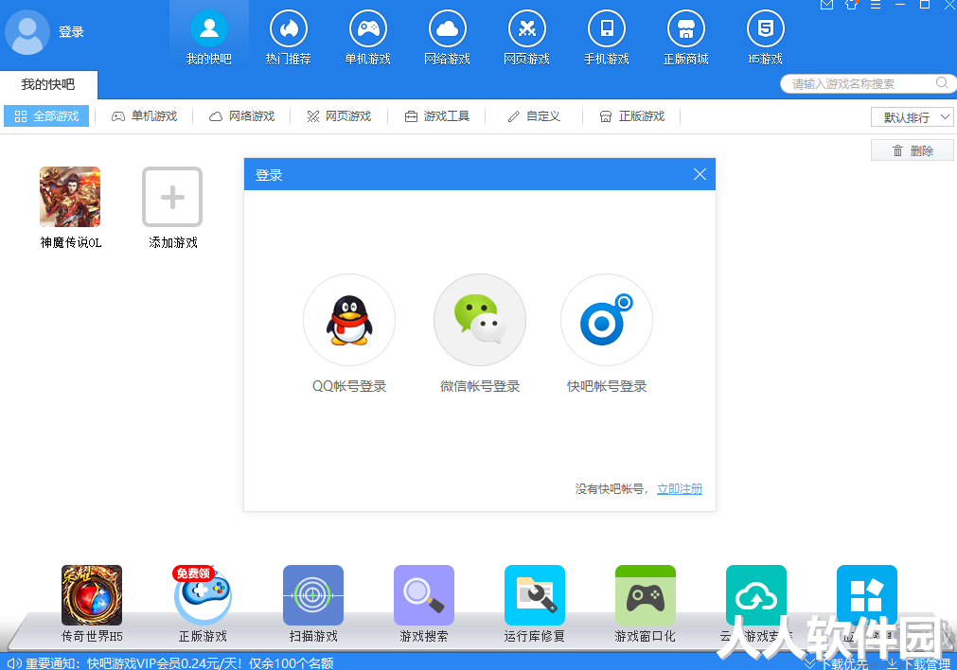
Task: Click the 删除 button
Action: [x=912, y=150]
